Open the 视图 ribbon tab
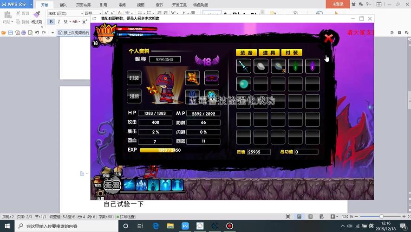This screenshot has width=411, height=232. point(141,5)
